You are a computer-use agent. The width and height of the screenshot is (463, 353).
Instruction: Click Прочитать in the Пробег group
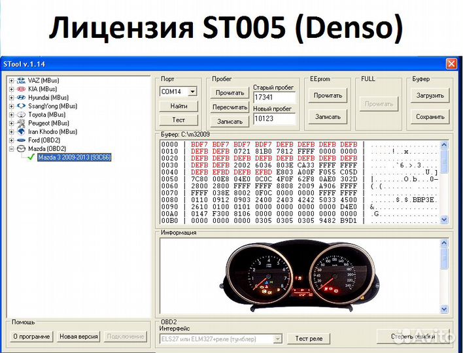[230, 93]
